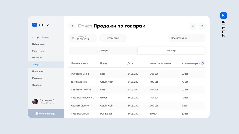Switch to the Дашборд tab
The image size is (239, 134).
(103, 51)
